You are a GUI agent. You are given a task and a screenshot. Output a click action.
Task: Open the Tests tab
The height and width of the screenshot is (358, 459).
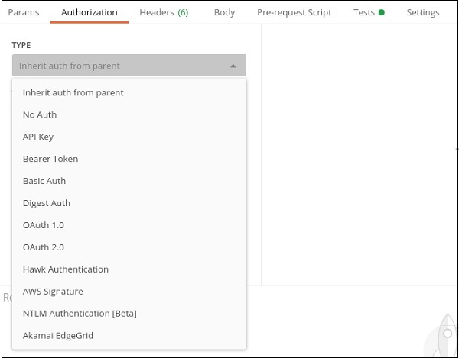[x=368, y=12]
